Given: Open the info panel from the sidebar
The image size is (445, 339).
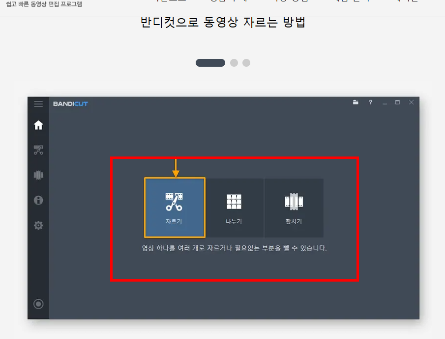Looking at the screenshot, I should click(x=38, y=200).
